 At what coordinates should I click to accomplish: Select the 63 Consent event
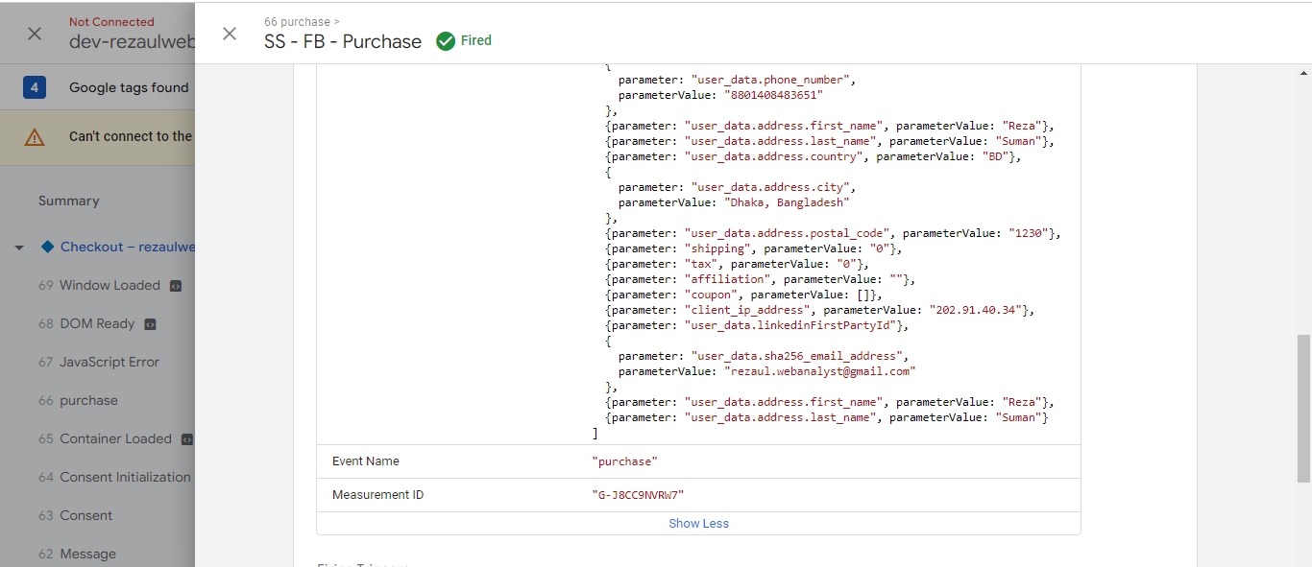(x=76, y=515)
